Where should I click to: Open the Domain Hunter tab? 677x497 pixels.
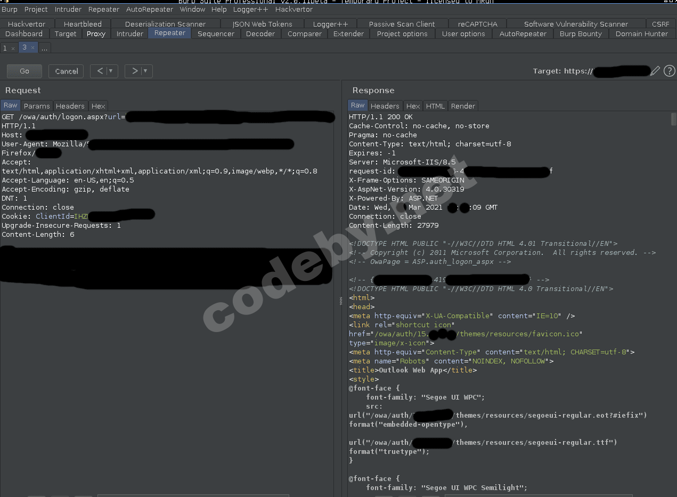[x=642, y=34]
